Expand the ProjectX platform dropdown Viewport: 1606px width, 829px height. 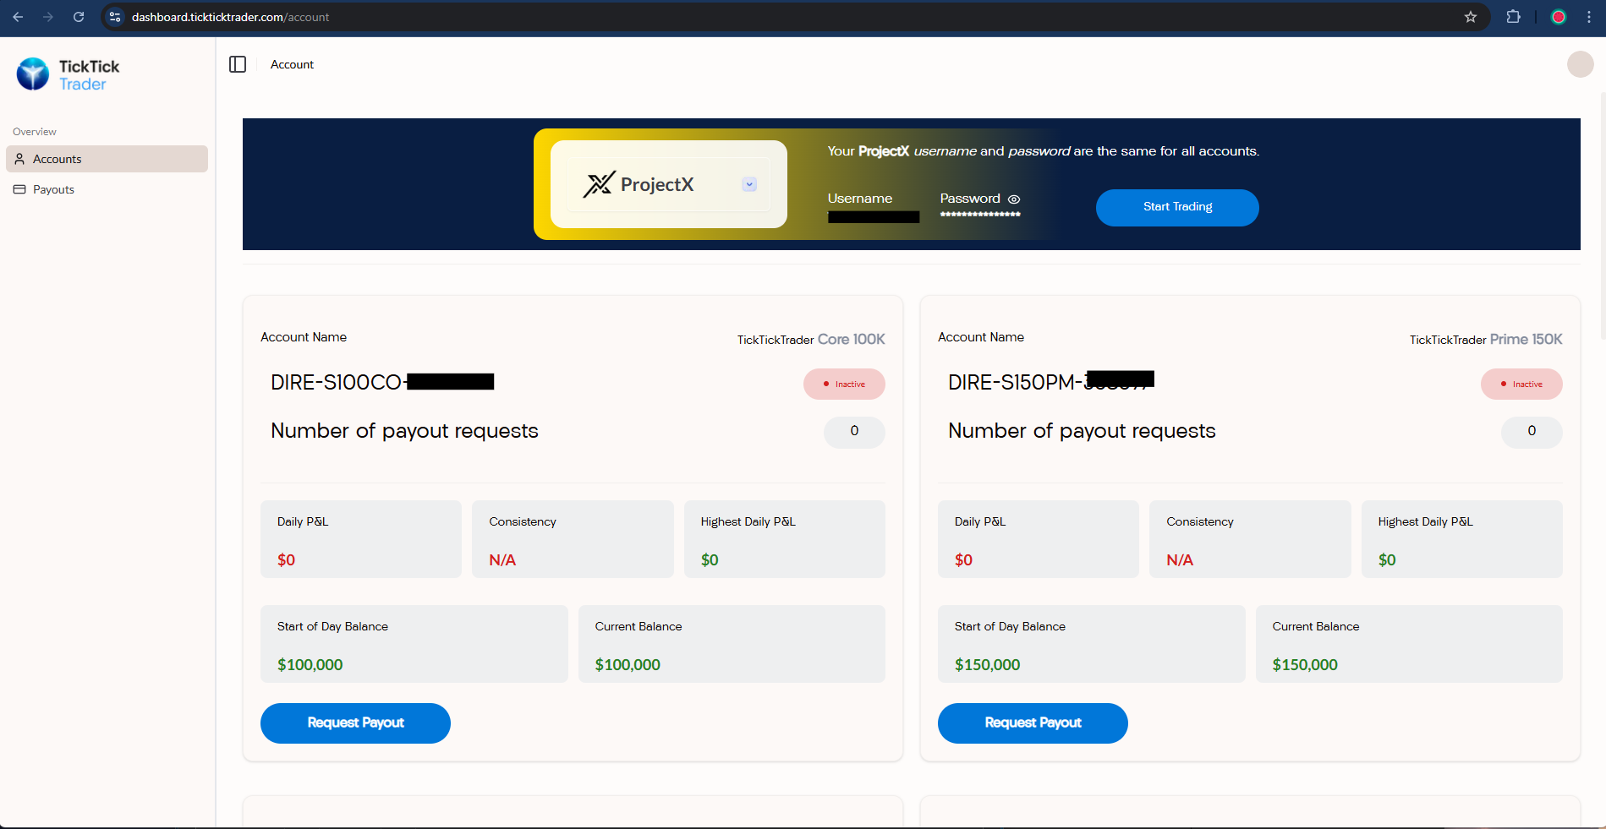click(x=749, y=184)
